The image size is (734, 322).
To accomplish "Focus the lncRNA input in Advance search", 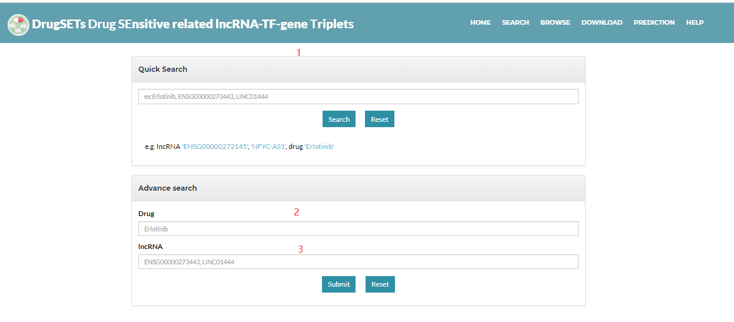I will 358,262.
